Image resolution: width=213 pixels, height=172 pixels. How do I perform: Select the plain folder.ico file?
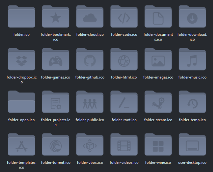pos(21,18)
